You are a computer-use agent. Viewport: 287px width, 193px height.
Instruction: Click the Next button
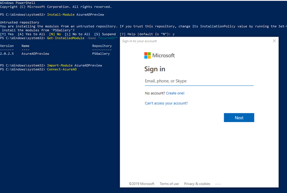pos(239,118)
